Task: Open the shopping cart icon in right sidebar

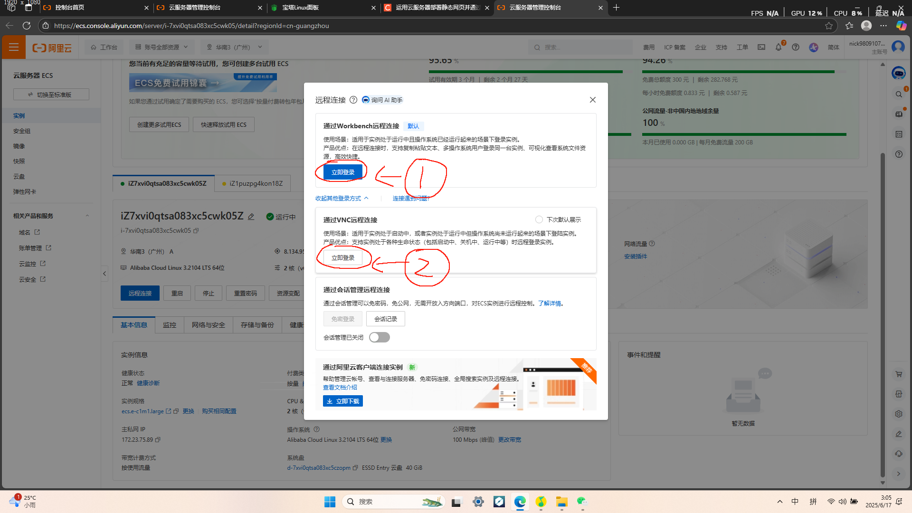Action: [899, 374]
